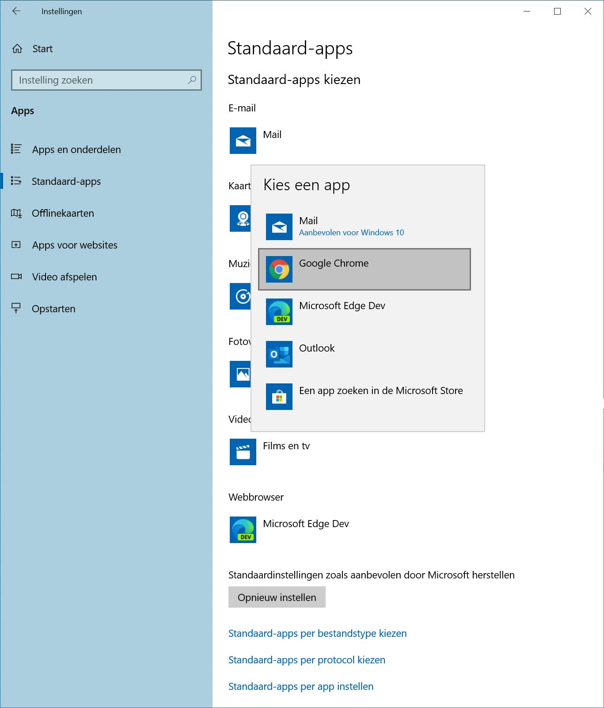Screen dimensions: 604x708
Task: Open Standaard-apps per app instellen link
Action: point(301,686)
